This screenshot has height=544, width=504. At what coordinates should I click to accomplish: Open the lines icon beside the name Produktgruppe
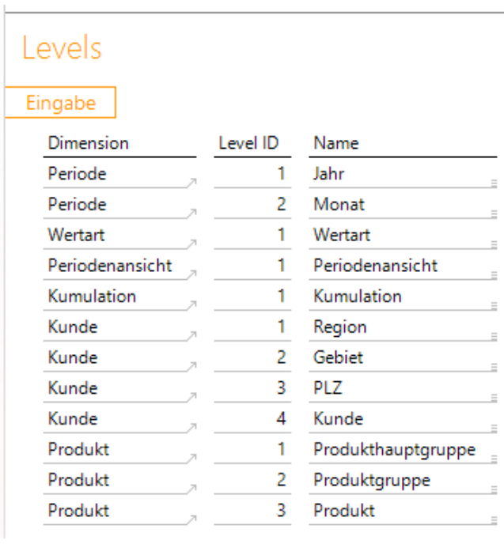pos(493,489)
